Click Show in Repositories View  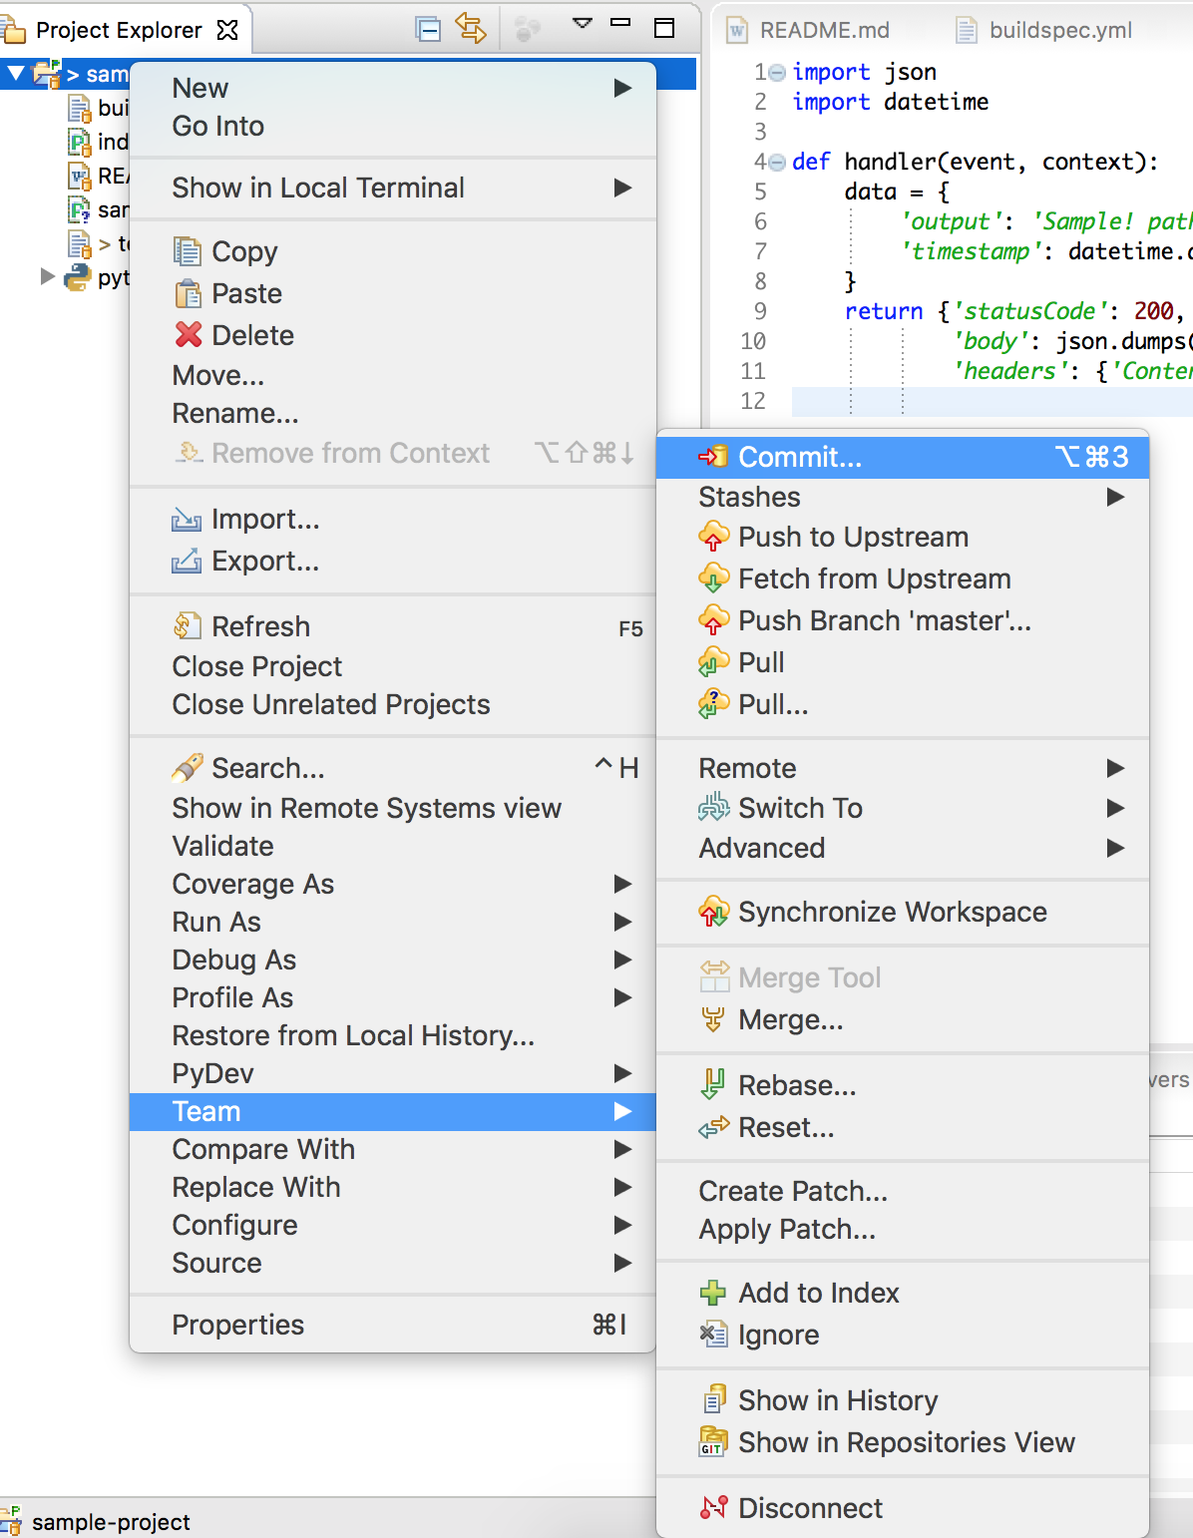click(x=906, y=1442)
